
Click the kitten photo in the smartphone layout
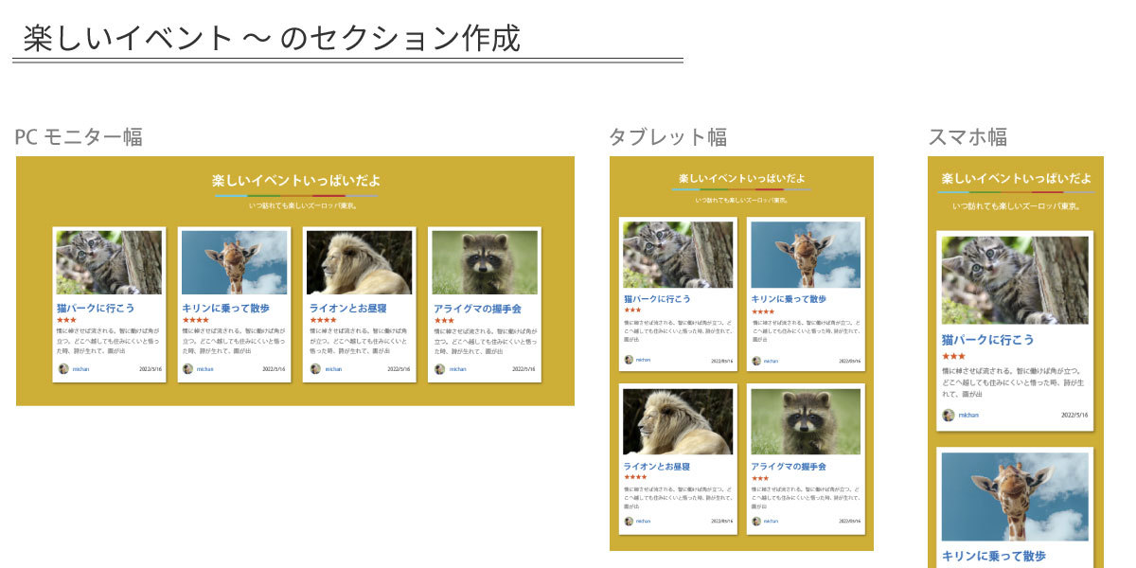point(1015,280)
